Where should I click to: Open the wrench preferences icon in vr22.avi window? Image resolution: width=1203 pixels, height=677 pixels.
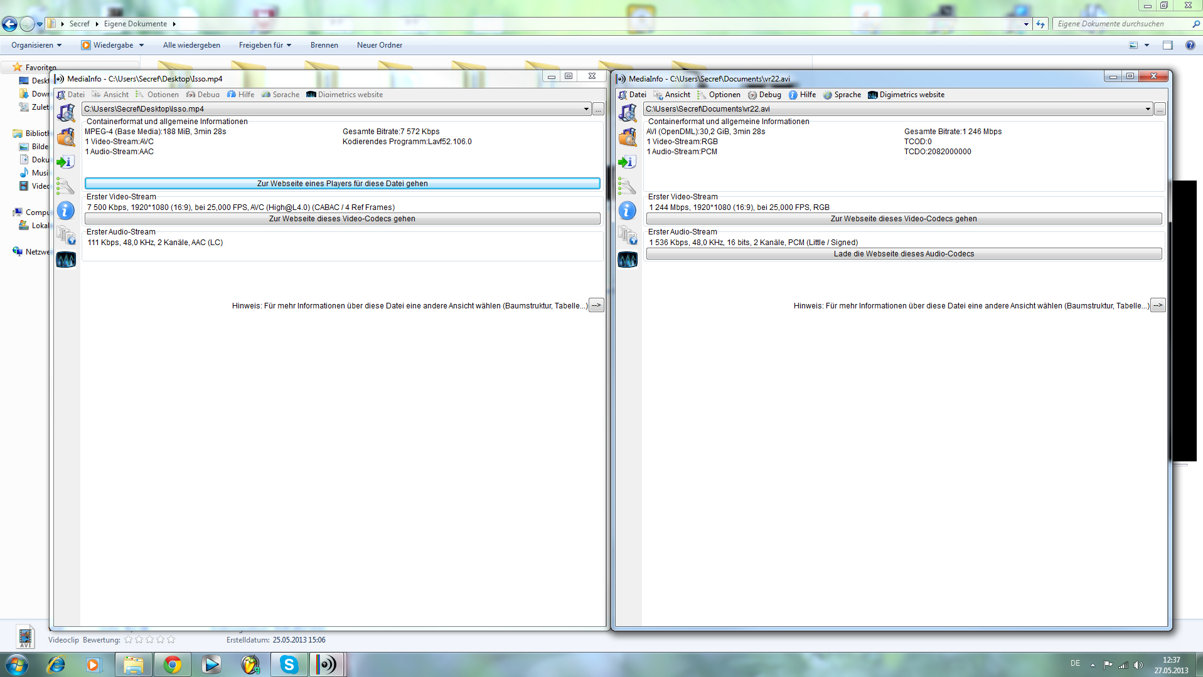[628, 186]
